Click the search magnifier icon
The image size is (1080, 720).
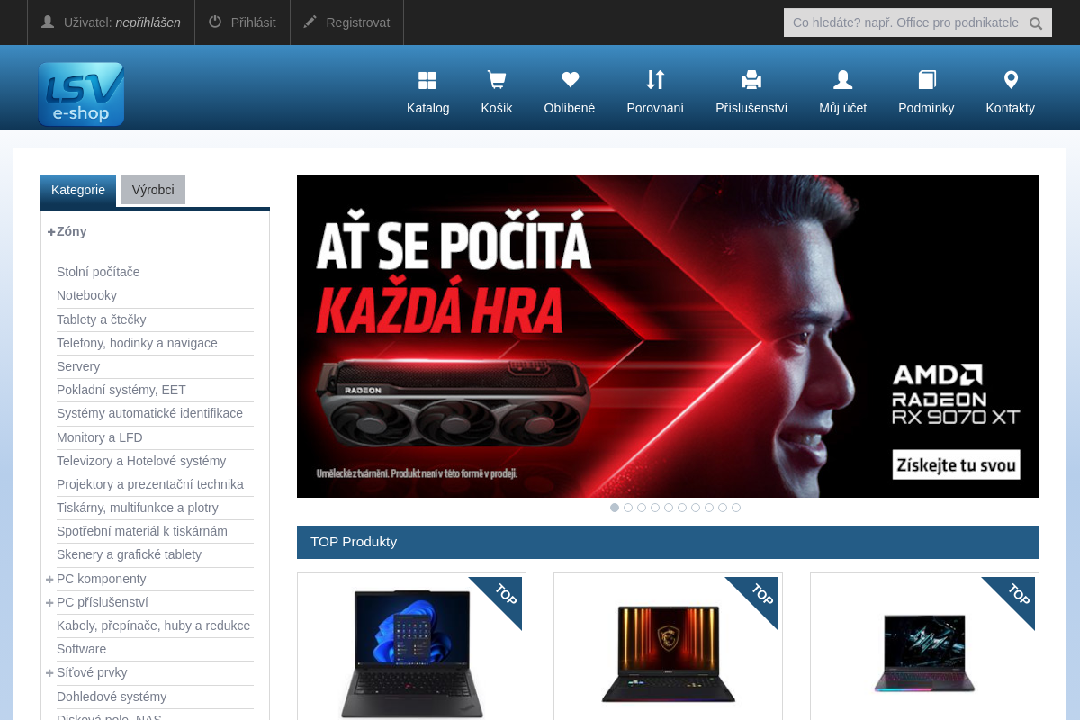[x=1036, y=23]
